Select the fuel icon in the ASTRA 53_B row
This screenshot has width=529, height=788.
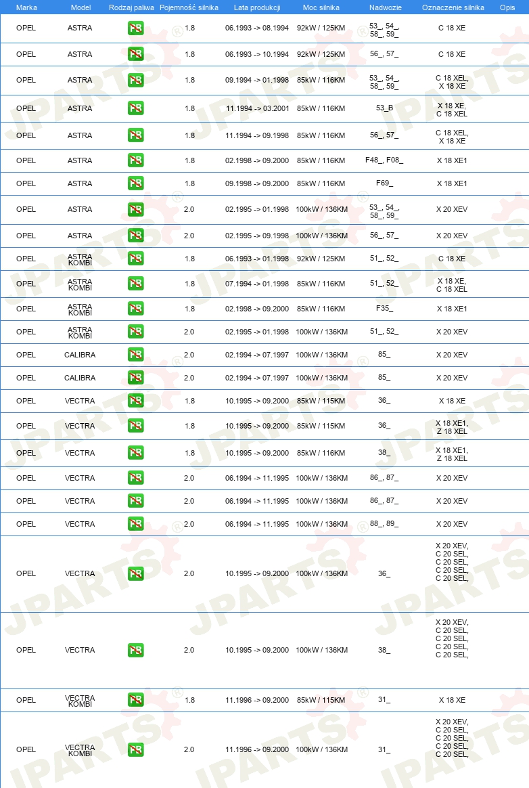point(136,108)
